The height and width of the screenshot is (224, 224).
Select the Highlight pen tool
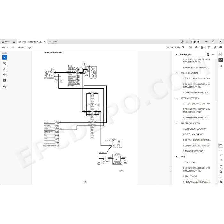[x=4, y=69]
